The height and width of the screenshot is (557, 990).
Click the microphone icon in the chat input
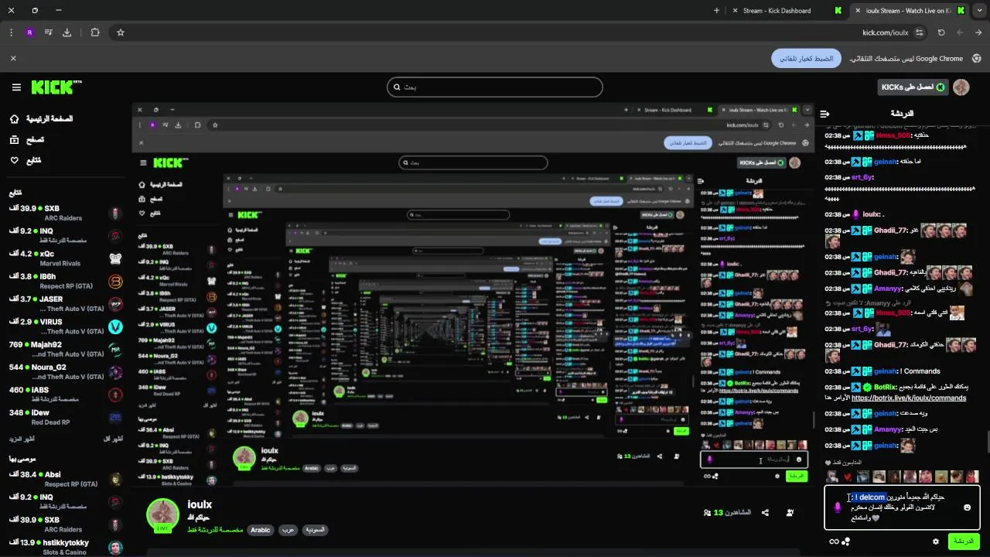pyautogui.click(x=837, y=507)
